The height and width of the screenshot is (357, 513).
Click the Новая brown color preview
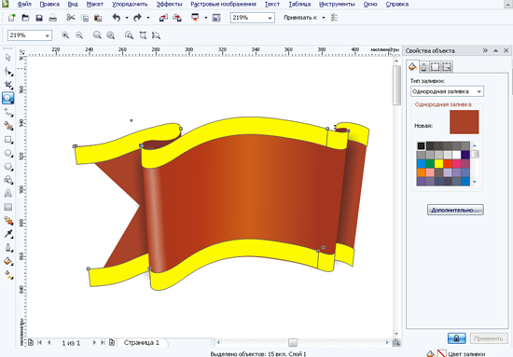click(x=464, y=122)
